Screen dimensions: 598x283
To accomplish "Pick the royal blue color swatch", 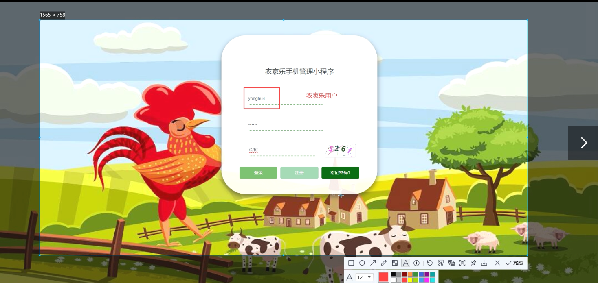I will point(421,274).
